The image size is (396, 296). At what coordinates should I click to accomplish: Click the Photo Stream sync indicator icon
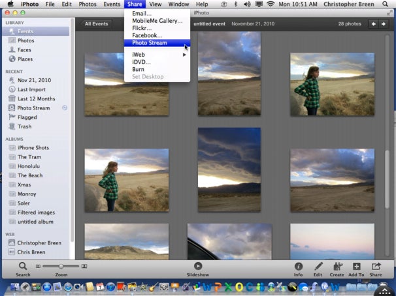click(x=65, y=108)
